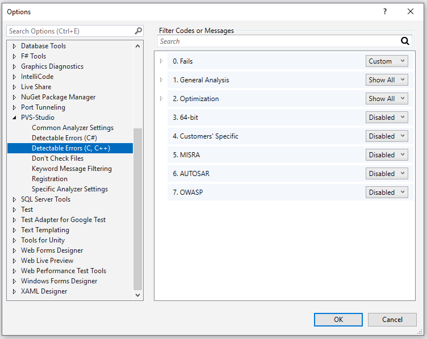Click the magnifier icon in Search Options field

139,31
